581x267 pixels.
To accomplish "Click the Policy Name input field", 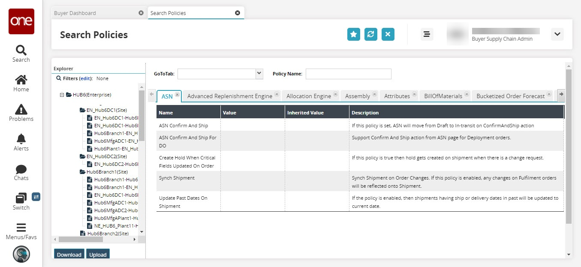I will (348, 74).
